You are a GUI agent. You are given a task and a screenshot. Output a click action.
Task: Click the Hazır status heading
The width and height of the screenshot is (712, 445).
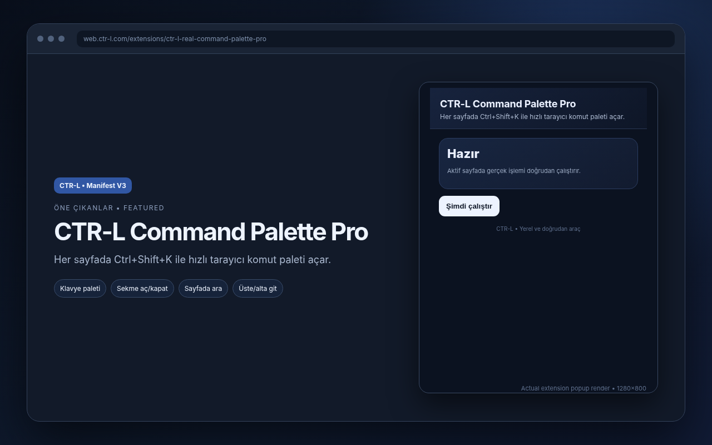pyautogui.click(x=463, y=154)
